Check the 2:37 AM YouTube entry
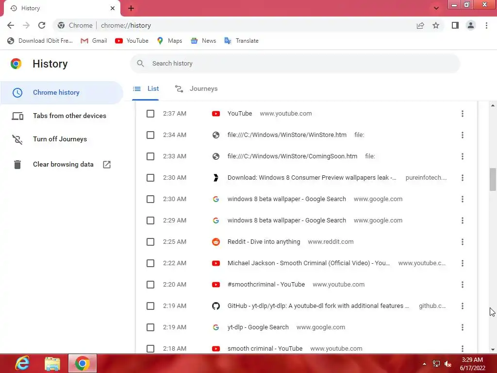Image resolution: width=497 pixels, height=373 pixels. [150, 114]
